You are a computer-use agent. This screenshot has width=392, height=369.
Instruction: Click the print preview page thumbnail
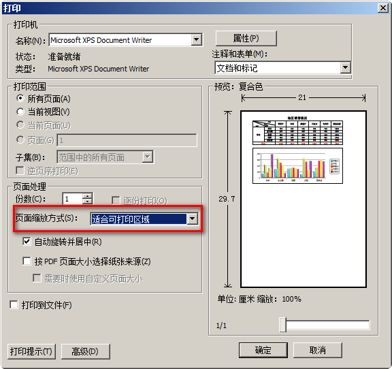coord(304,199)
